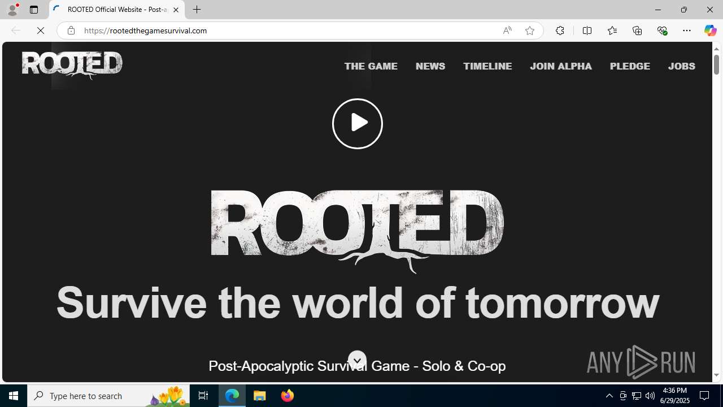Image resolution: width=723 pixels, height=407 pixels.
Task: Open taskbar clock showing 4:36 PM
Action: 675,396
